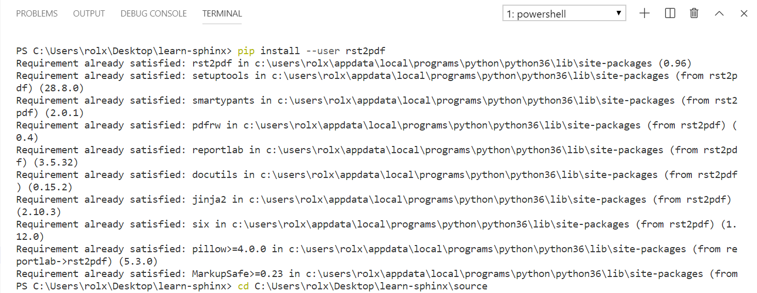The width and height of the screenshot is (757, 293).
Task: Kill terminal using the trash icon
Action: (694, 14)
